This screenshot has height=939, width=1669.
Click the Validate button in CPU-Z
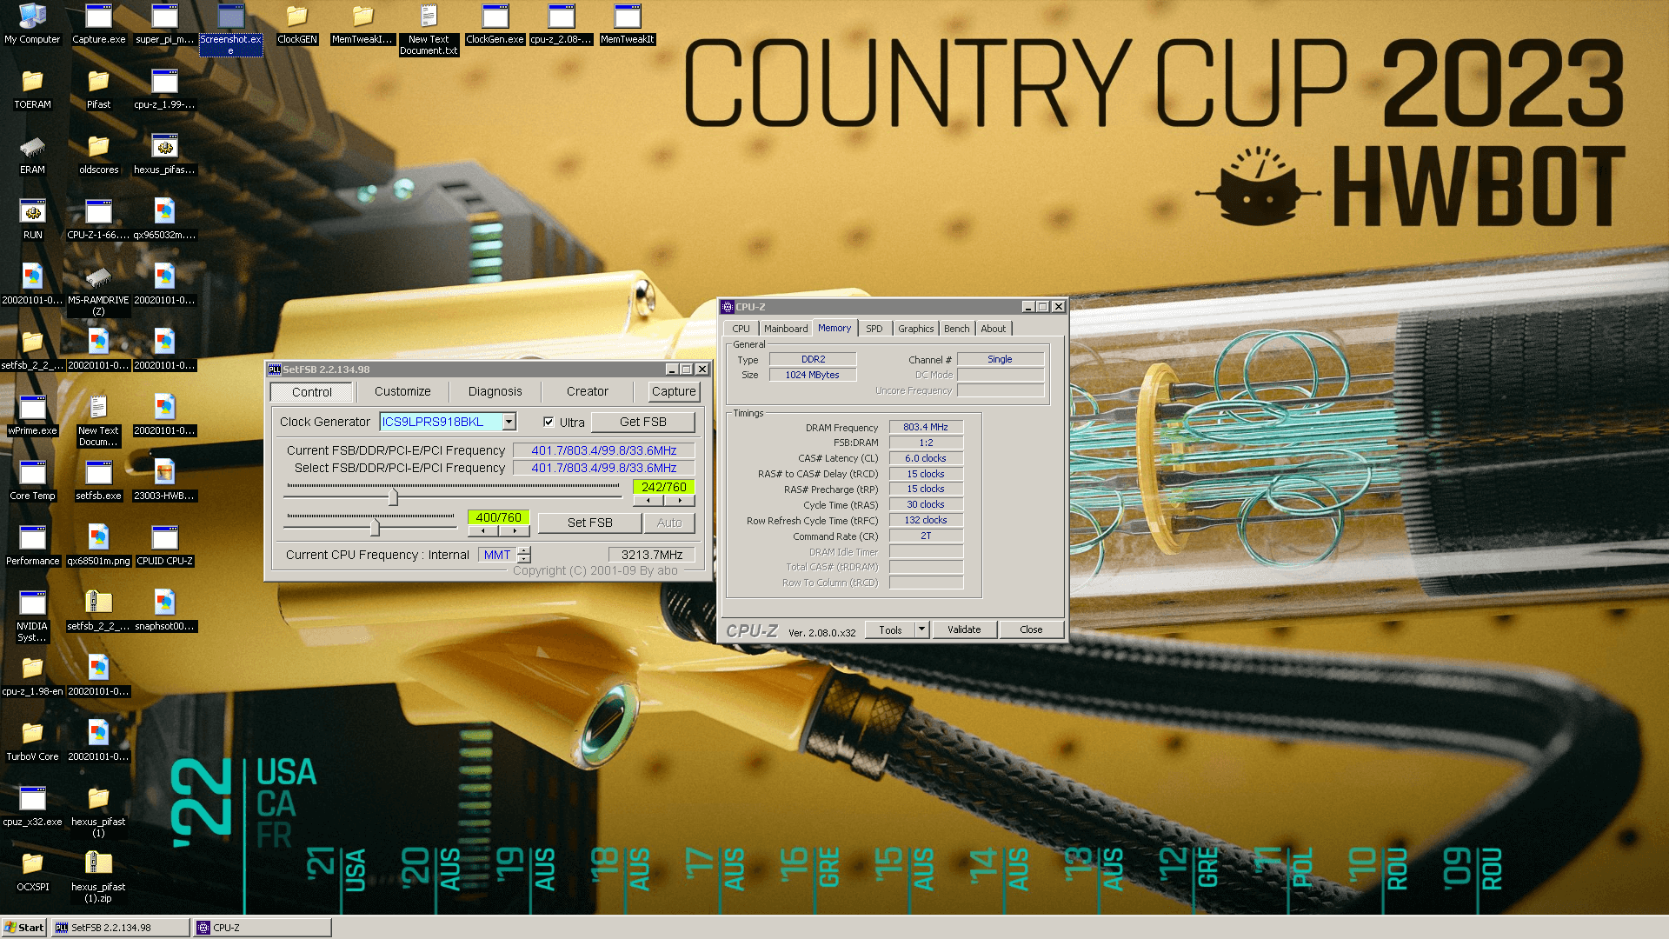pyautogui.click(x=964, y=629)
